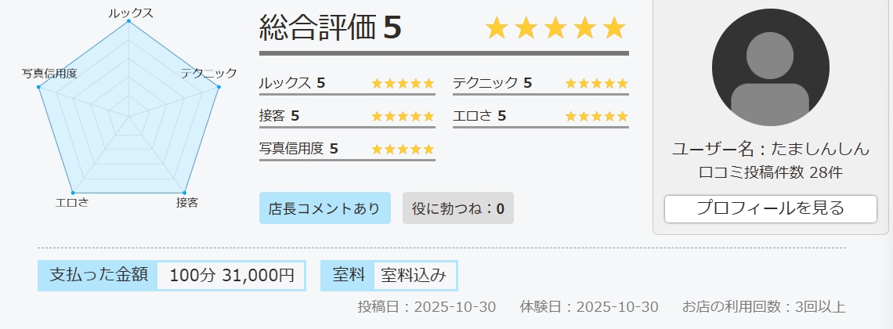
Task: Click the 投稿日 2025-10-30 date
Action: 426,307
